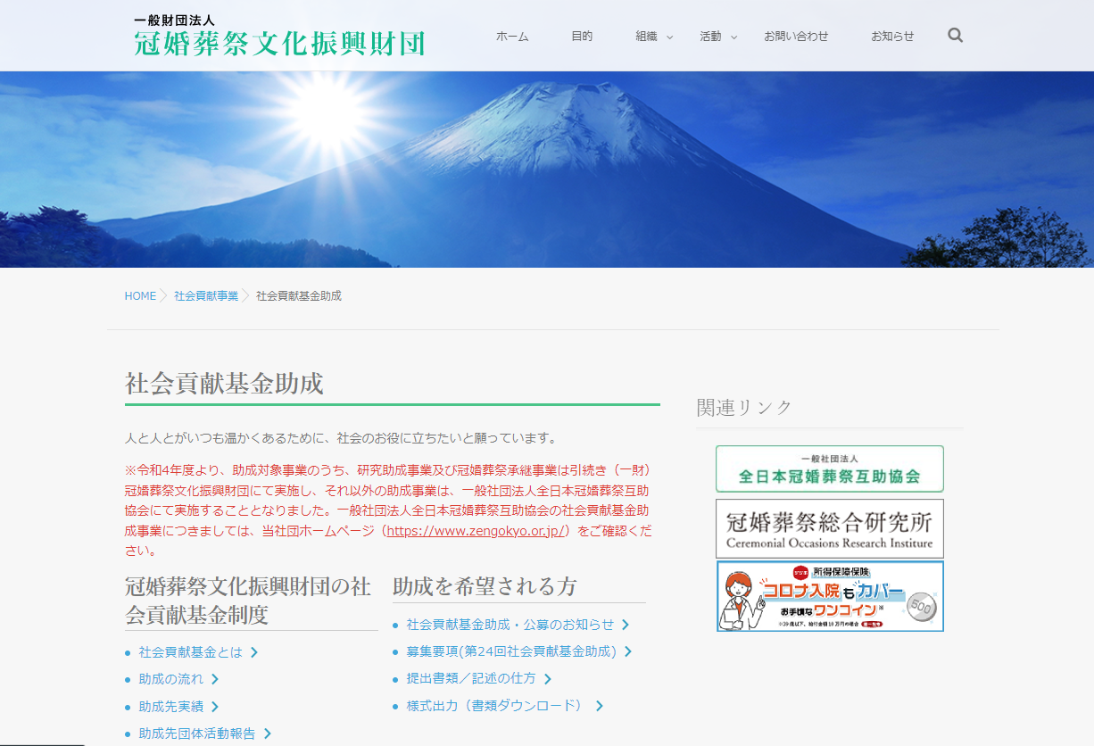Click arrow icon beside 様式出力（書類ダウンロード）
The height and width of the screenshot is (746, 1094).
[x=600, y=706]
